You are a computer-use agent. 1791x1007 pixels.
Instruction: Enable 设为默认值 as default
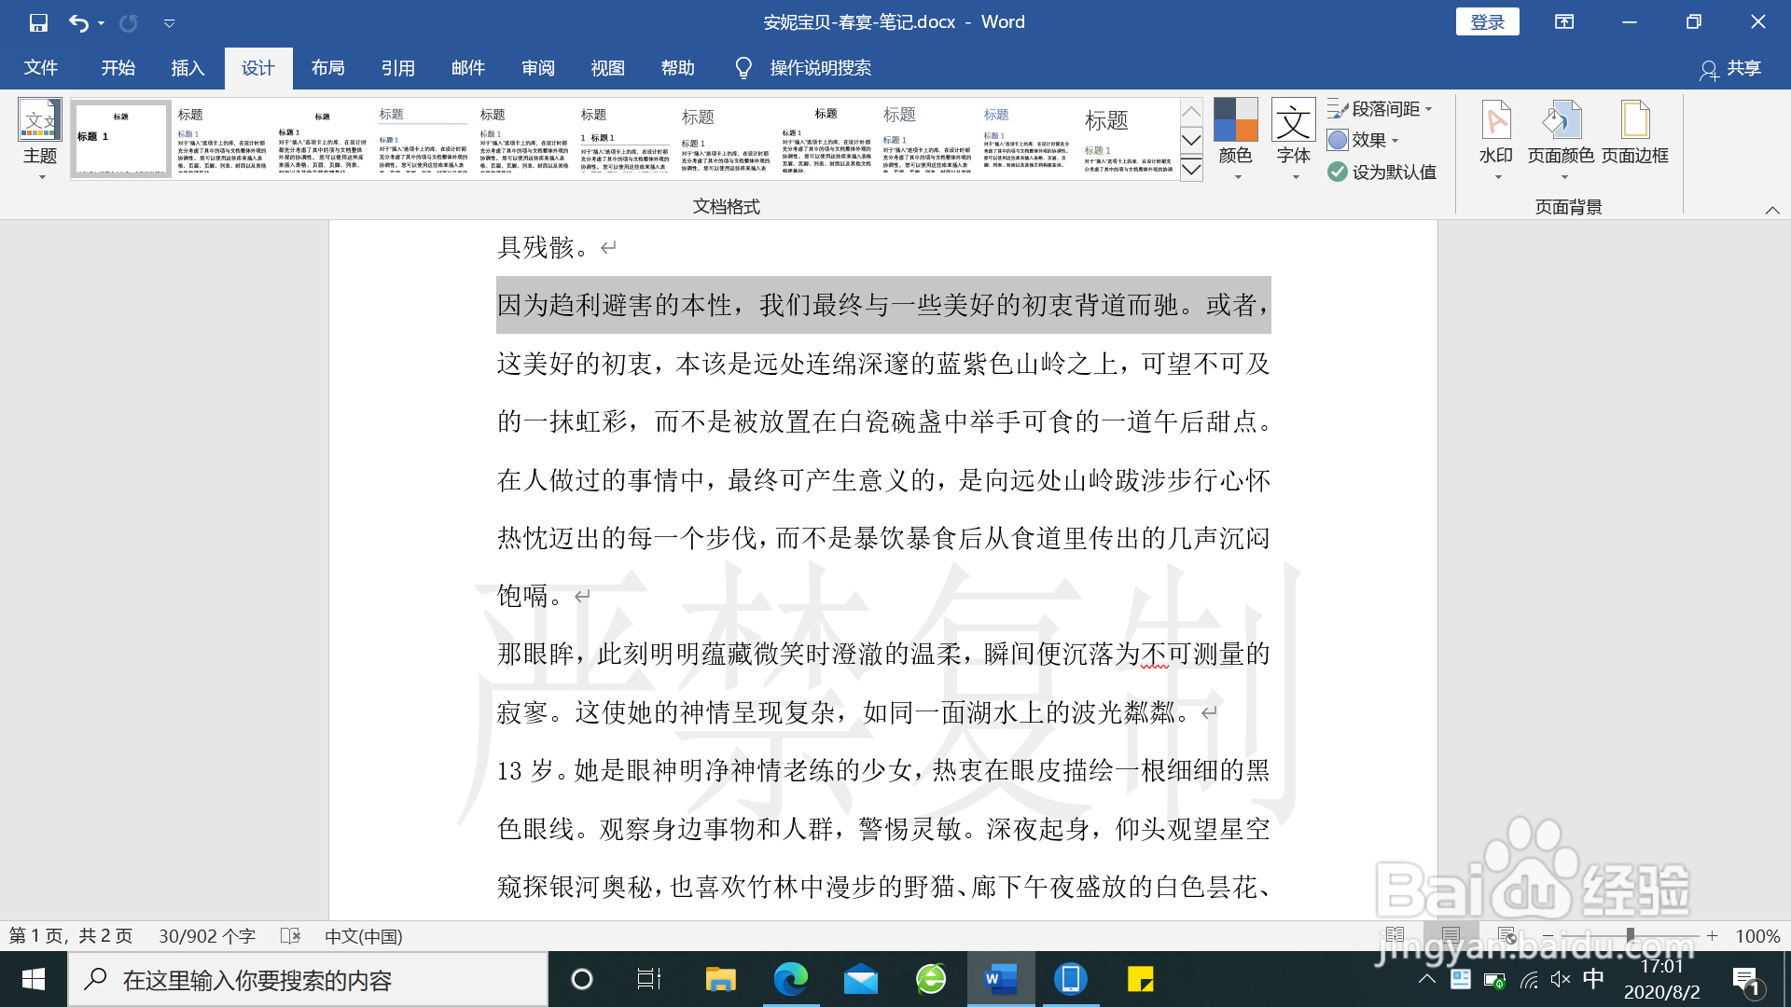(1381, 172)
